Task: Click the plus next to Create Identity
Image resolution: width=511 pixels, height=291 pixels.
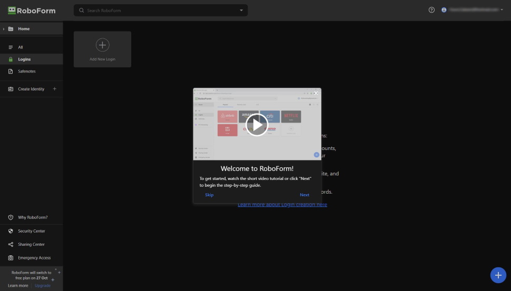Action: (x=54, y=88)
